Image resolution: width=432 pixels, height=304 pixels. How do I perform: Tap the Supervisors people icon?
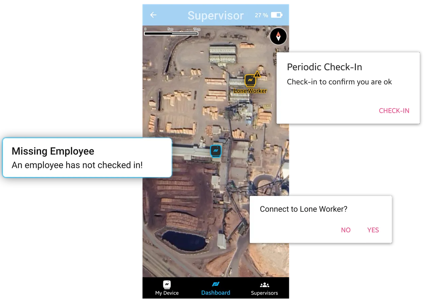tap(264, 285)
